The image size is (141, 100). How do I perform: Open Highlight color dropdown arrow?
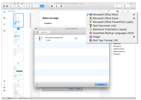coord(120,6)
